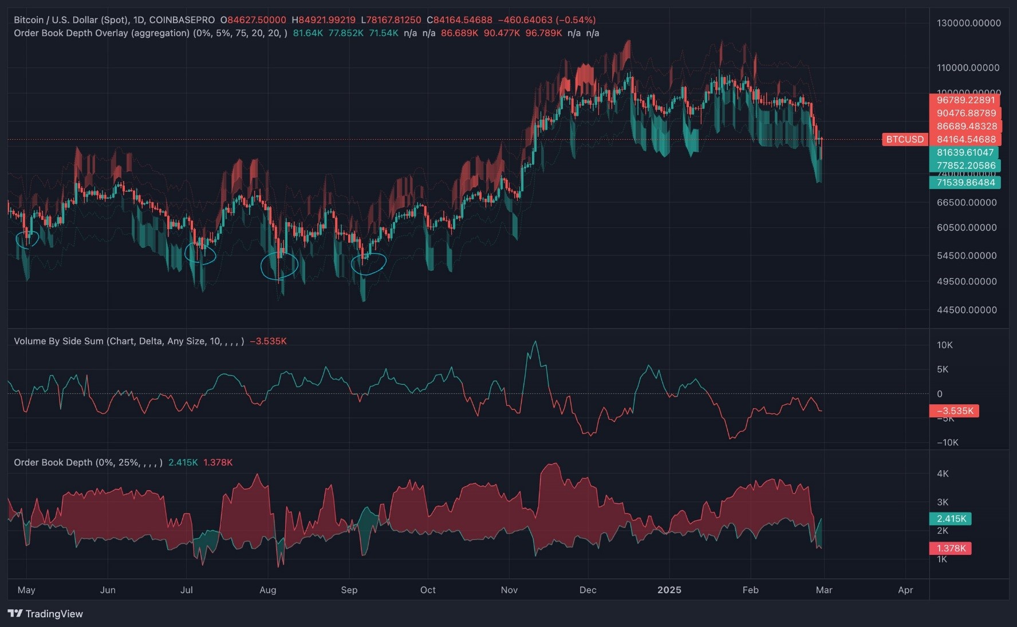This screenshot has width=1017, height=627.
Task: Click the 81639.61047 green price tag
Action: pos(964,152)
